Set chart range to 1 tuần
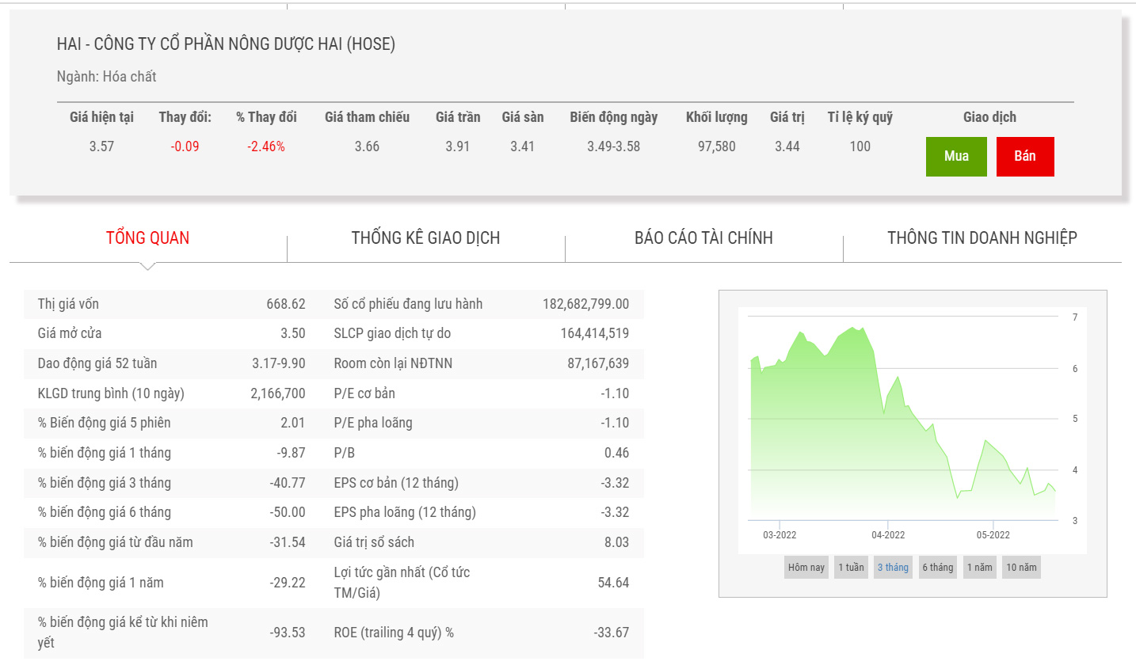 851,568
